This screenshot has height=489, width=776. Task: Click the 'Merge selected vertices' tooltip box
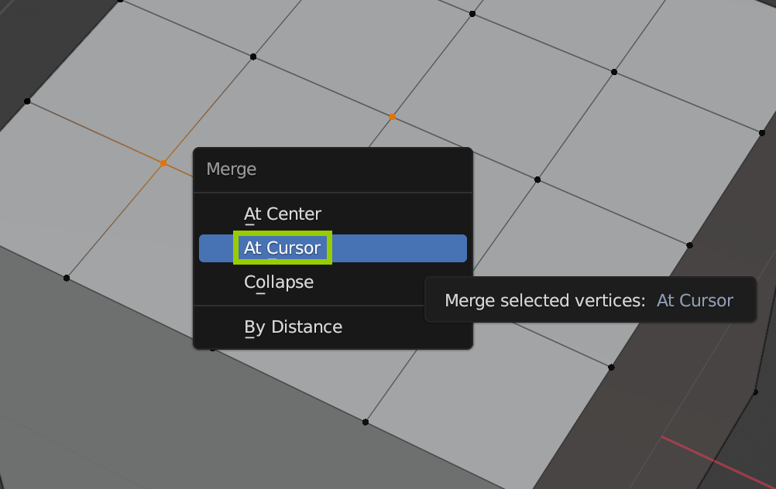[589, 300]
